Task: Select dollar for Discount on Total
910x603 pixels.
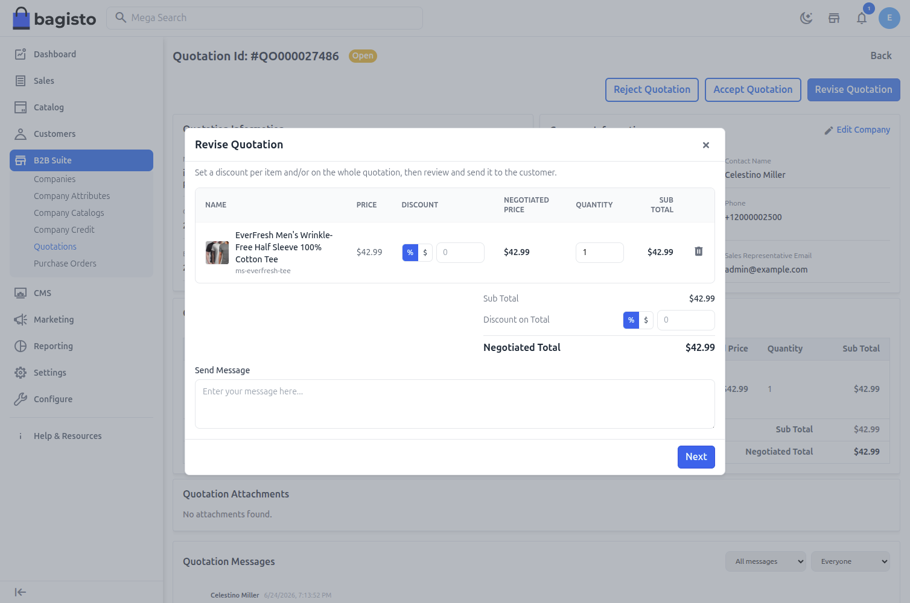Action: click(646, 320)
